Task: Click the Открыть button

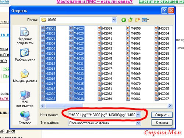Action: pyautogui.click(x=162, y=115)
